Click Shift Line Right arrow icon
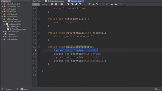The height and width of the screenshot is (91, 162). tap(106, 4)
